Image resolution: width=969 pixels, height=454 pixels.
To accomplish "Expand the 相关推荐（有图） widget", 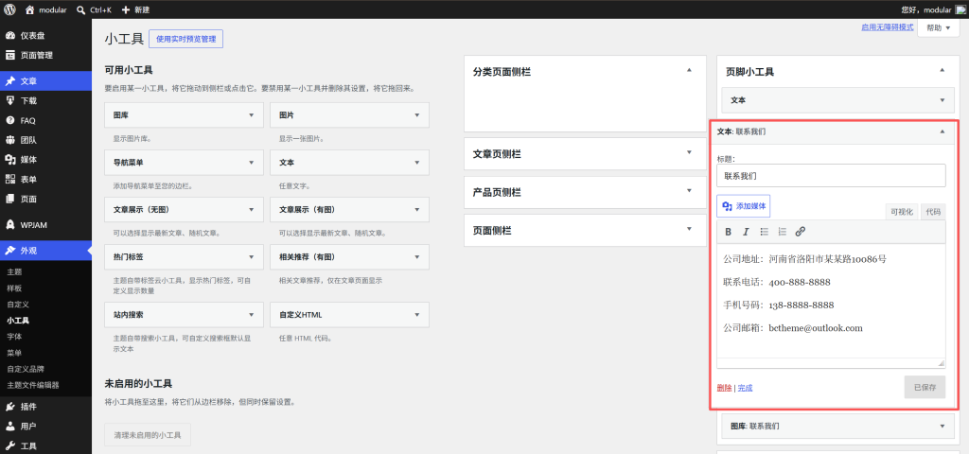I will (x=417, y=256).
